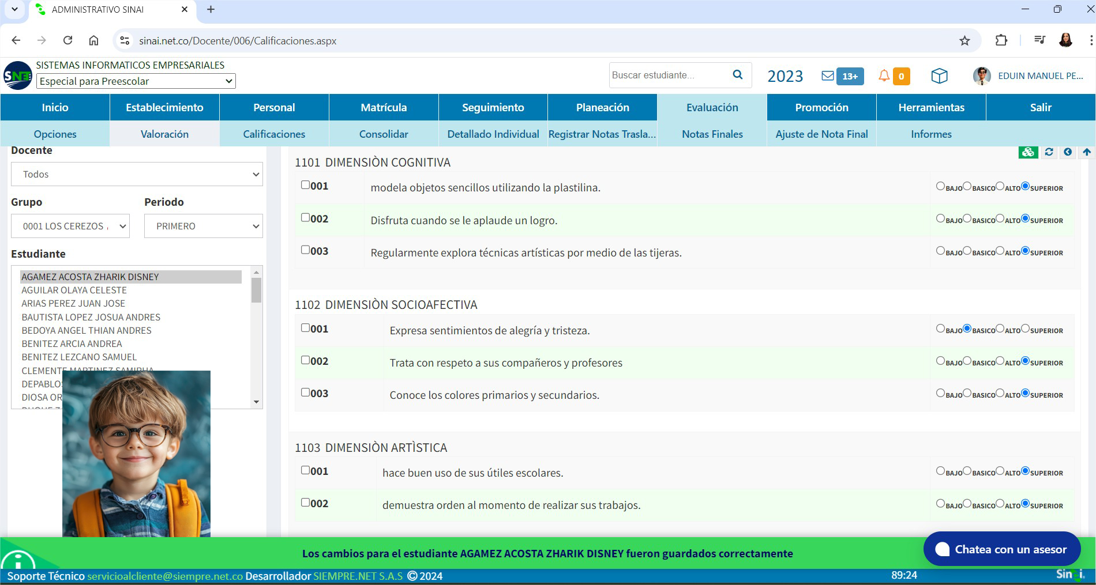1096x585 pixels.
Task: Click the scroll-up arrow icon
Action: point(1087,152)
